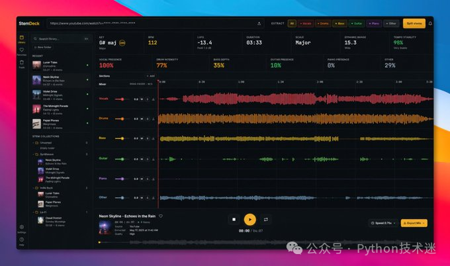
Task: Open the Speed 0.75x dropdown
Action: click(x=383, y=223)
